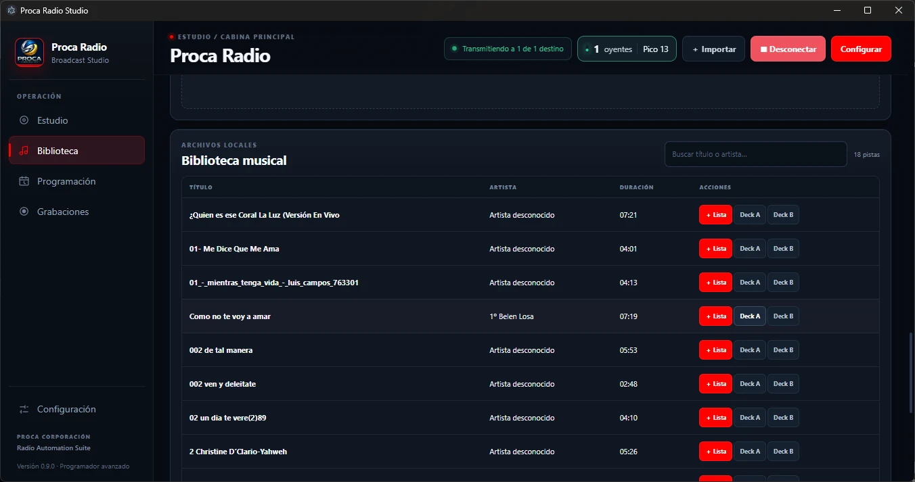Add 002 ven y deleitate to Lista
Screen dimensions: 915x482
pyautogui.click(x=715, y=384)
